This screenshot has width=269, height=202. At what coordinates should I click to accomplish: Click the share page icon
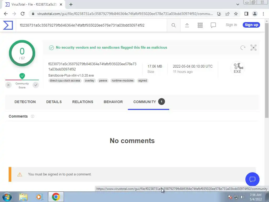coord(227,14)
